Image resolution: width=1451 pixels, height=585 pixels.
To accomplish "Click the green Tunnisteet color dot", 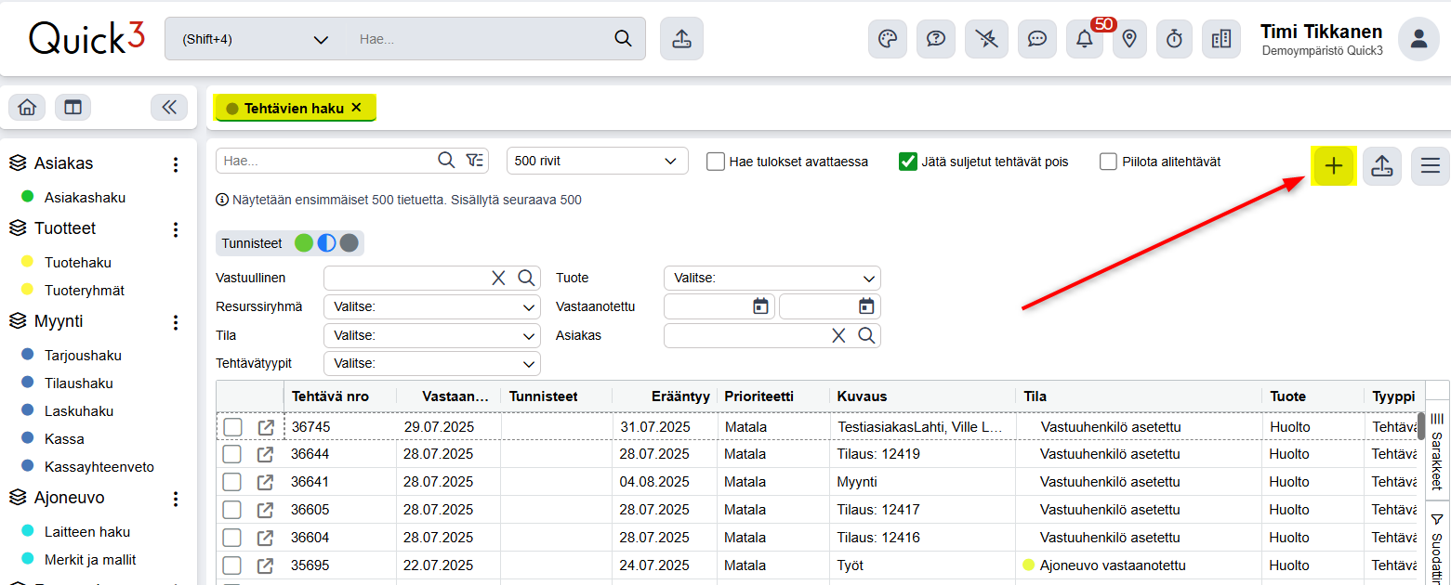I will point(304,243).
